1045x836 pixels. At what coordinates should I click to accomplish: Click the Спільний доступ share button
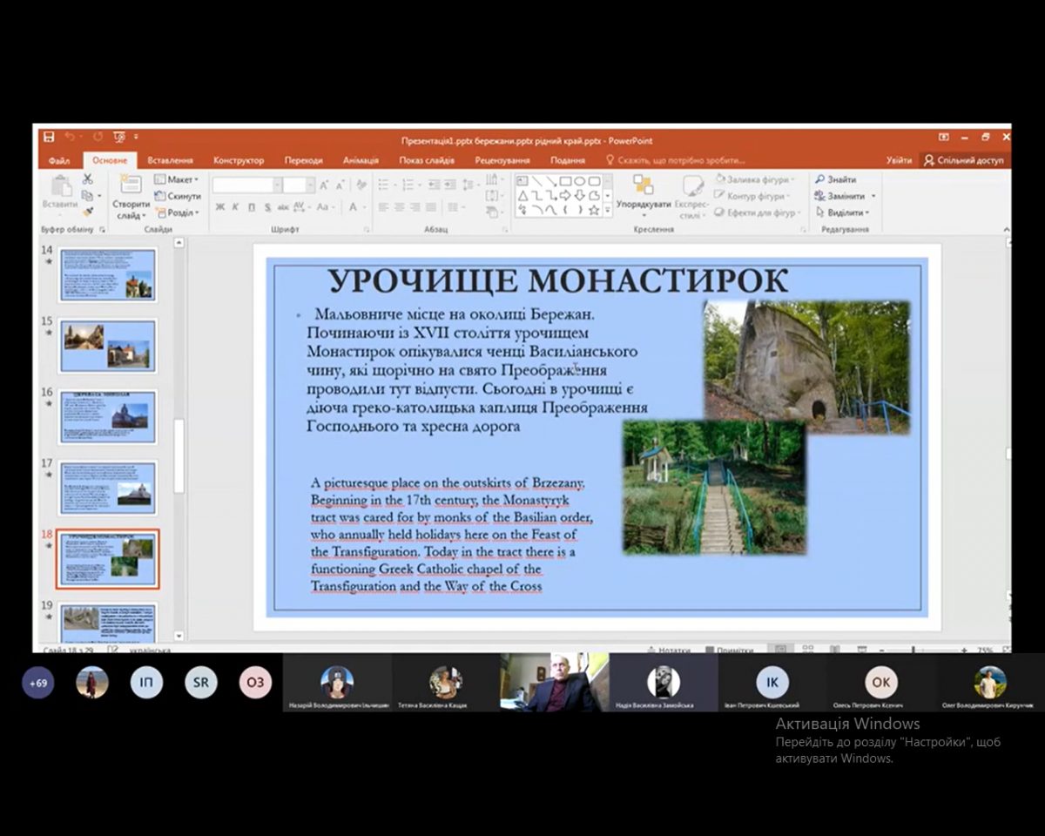click(964, 160)
